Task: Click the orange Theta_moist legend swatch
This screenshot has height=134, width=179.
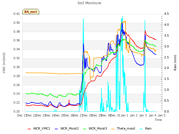Action: pyautogui.click(x=113, y=129)
